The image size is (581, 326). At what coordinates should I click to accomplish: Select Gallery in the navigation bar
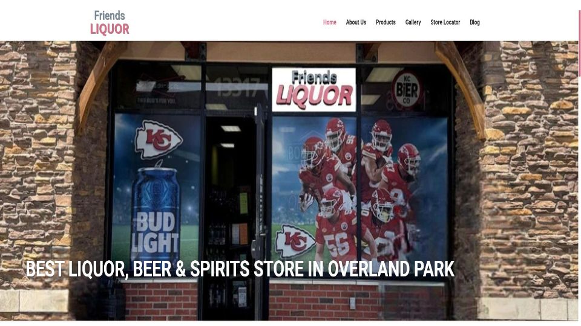[x=413, y=22]
